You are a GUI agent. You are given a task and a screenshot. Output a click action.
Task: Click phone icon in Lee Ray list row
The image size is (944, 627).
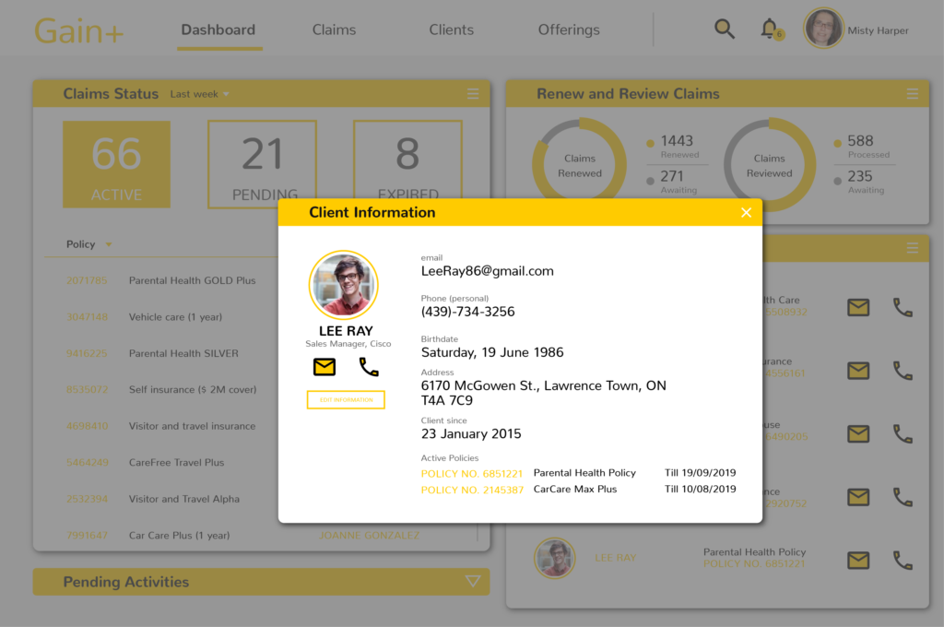tap(903, 560)
